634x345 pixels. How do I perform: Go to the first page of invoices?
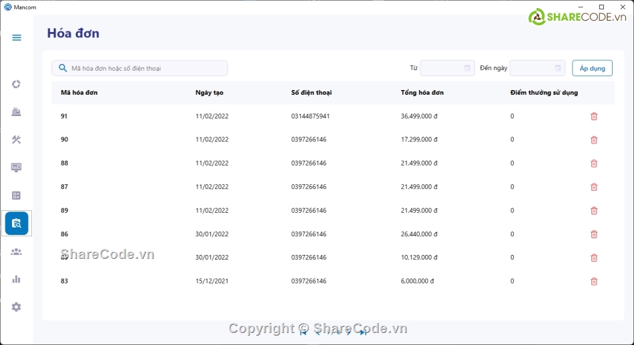pos(304,332)
